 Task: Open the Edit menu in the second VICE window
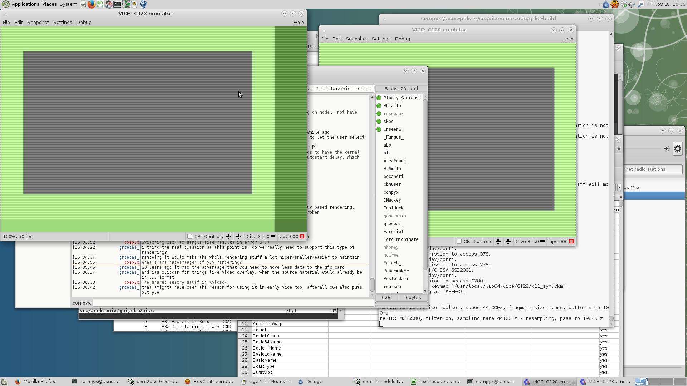pyautogui.click(x=337, y=39)
